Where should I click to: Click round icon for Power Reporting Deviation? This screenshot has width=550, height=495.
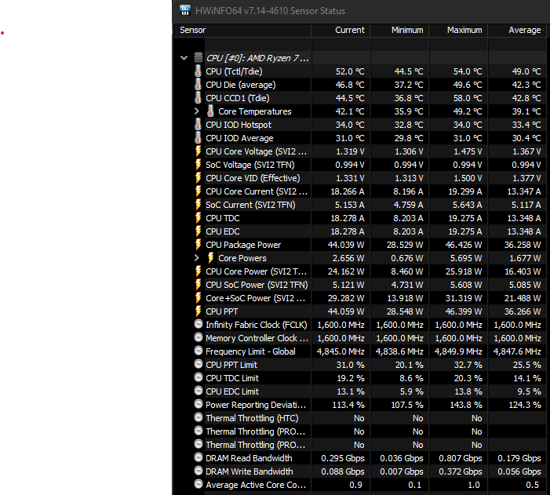(199, 404)
